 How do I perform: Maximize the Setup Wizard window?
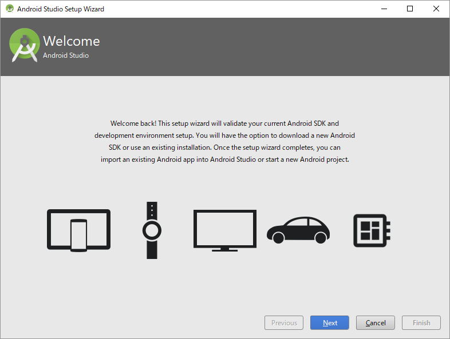[x=410, y=9]
